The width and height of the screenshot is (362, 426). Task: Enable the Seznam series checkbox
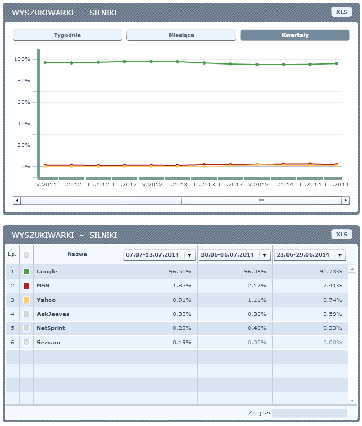click(x=26, y=342)
